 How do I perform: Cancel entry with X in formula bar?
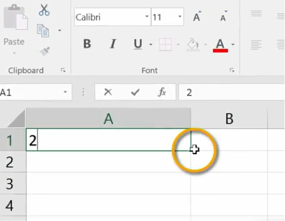(x=108, y=92)
